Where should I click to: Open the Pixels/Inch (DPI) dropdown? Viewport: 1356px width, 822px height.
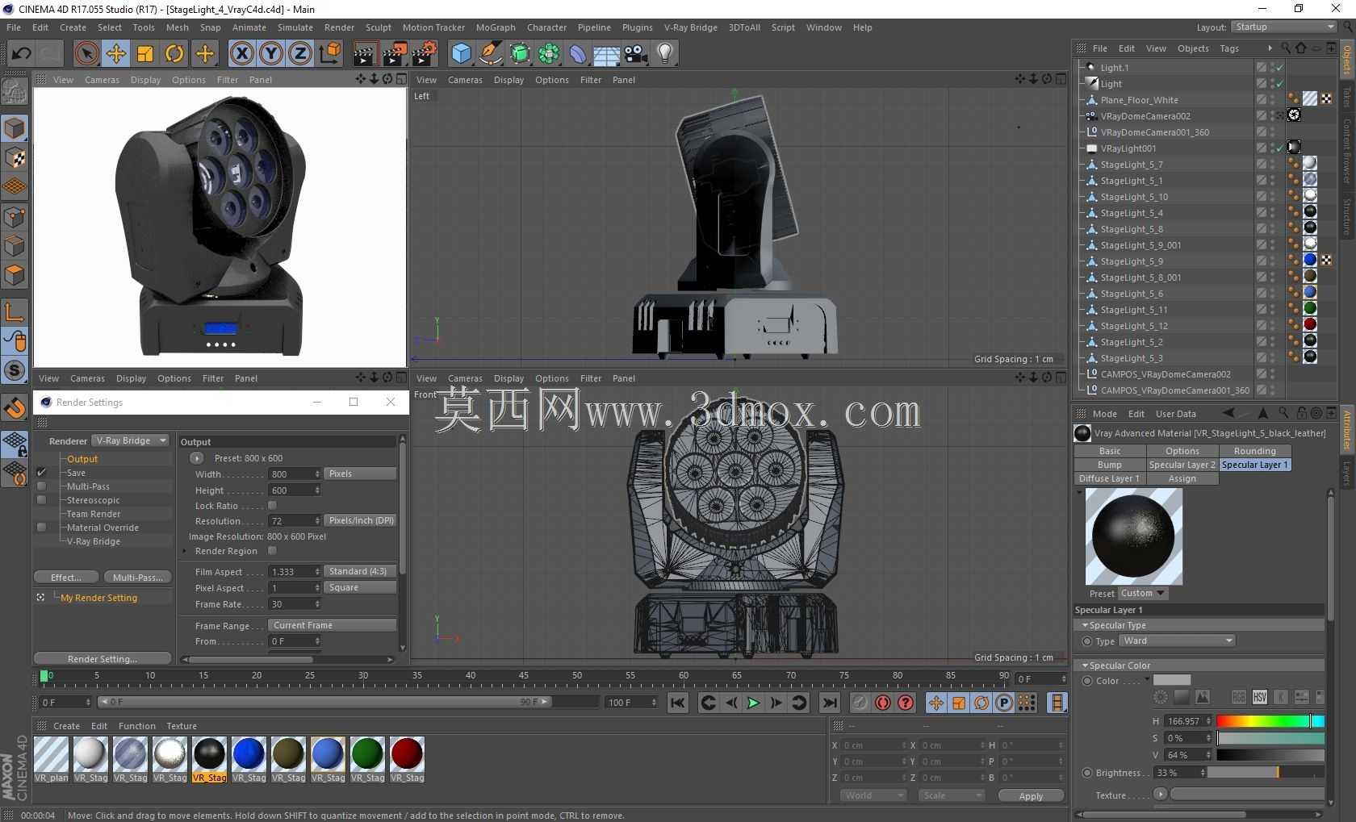click(x=360, y=521)
